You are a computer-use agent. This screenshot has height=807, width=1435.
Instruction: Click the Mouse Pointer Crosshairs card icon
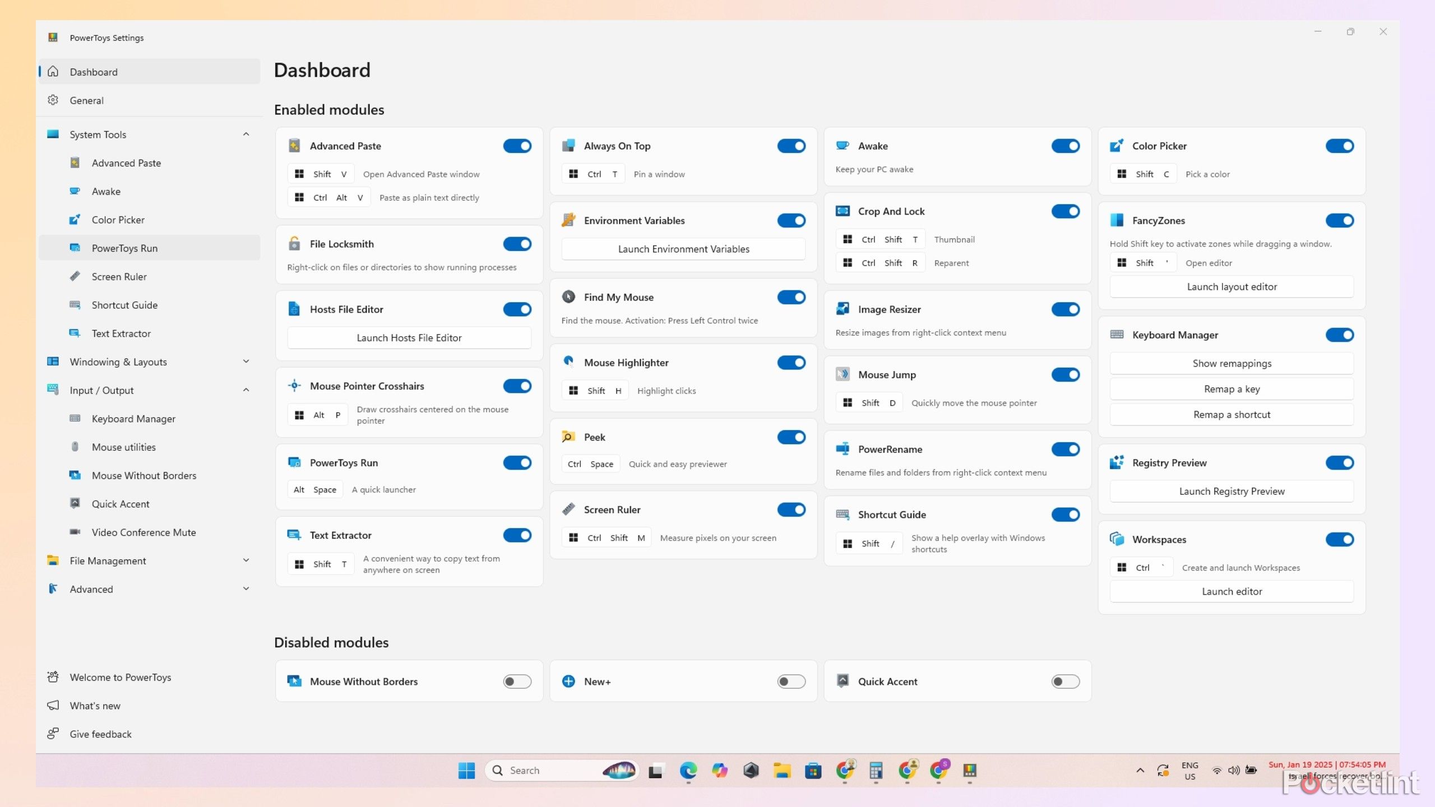294,386
